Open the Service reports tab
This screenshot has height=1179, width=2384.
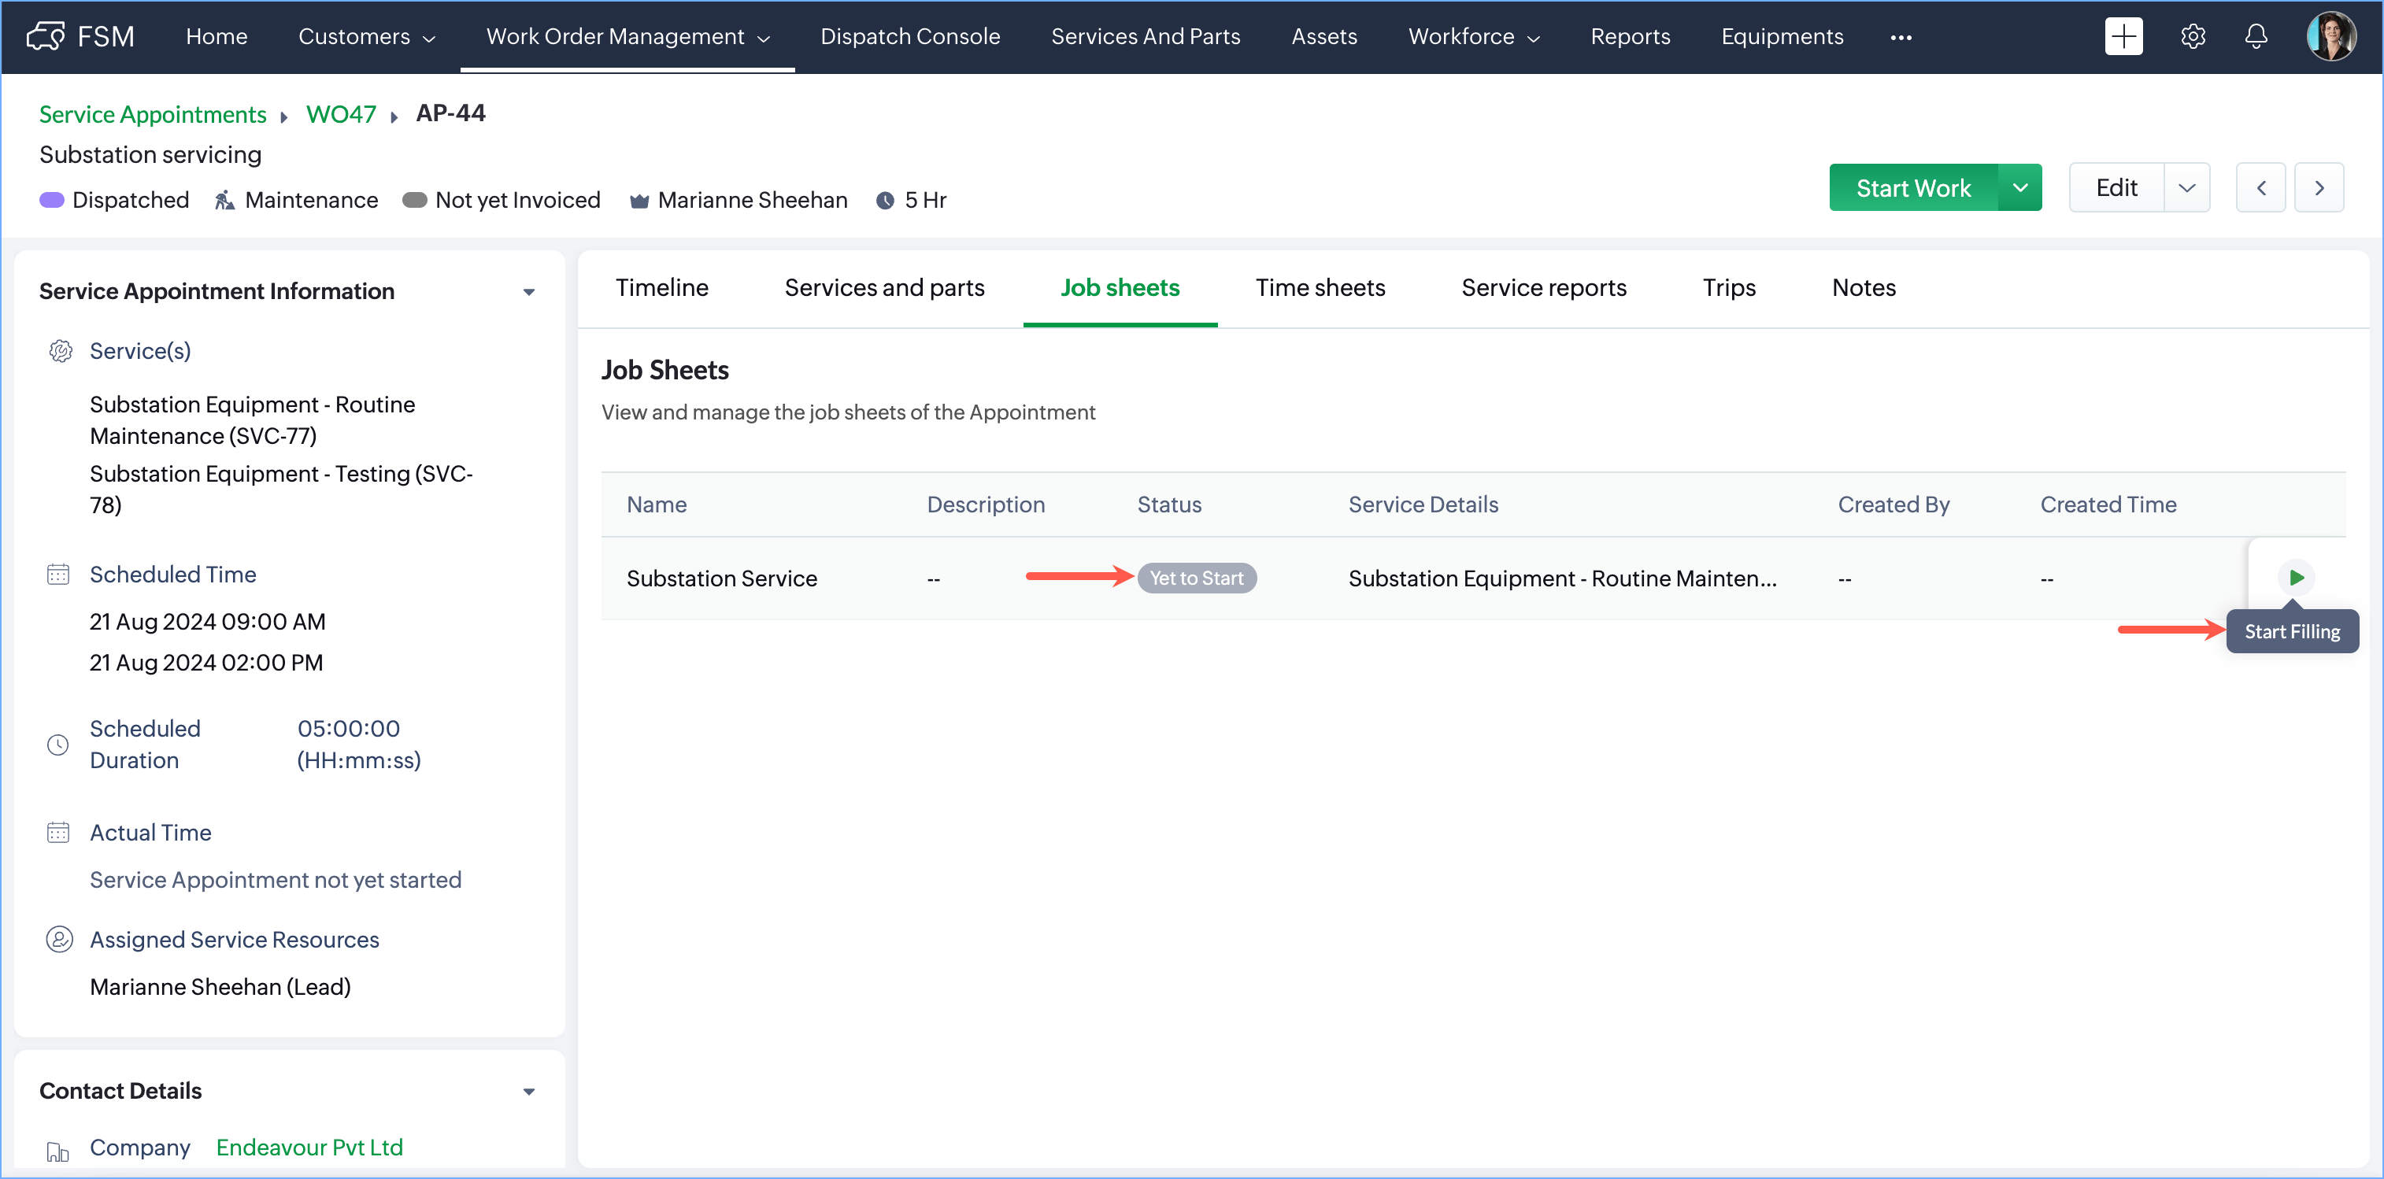(x=1543, y=288)
